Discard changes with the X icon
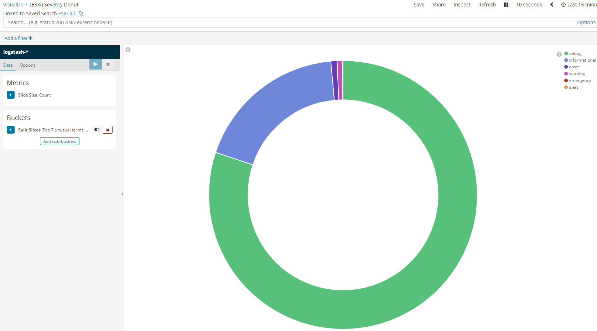 point(108,64)
